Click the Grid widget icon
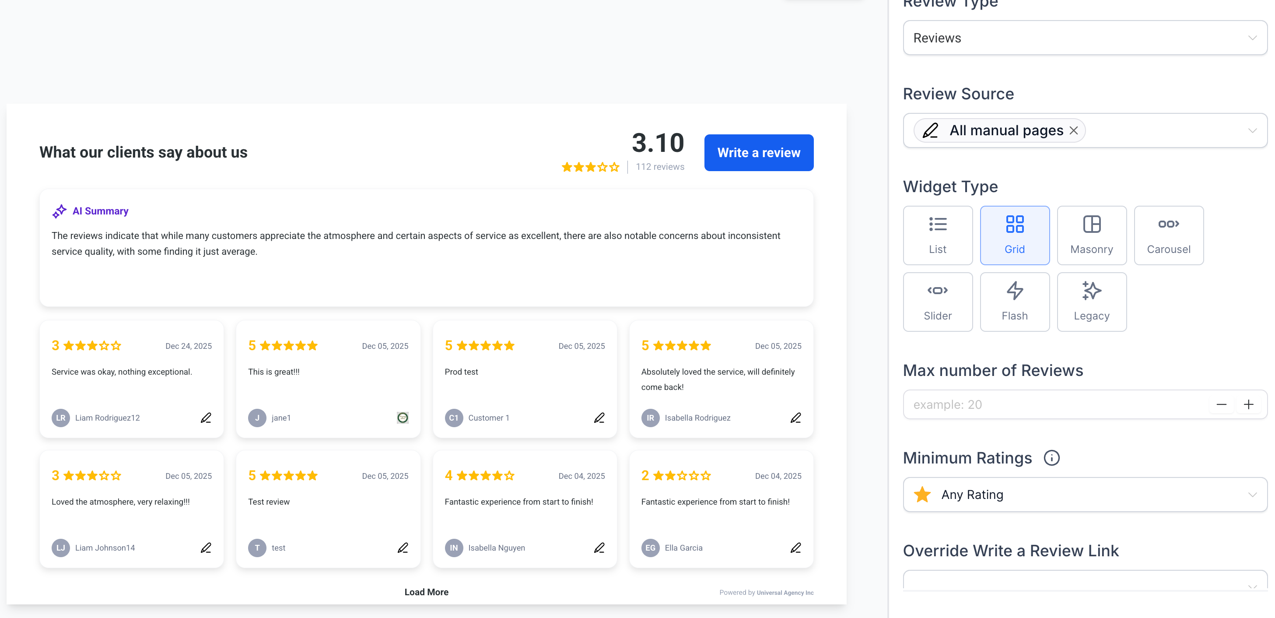Screen dimensions: 1275x618 [x=1014, y=225]
